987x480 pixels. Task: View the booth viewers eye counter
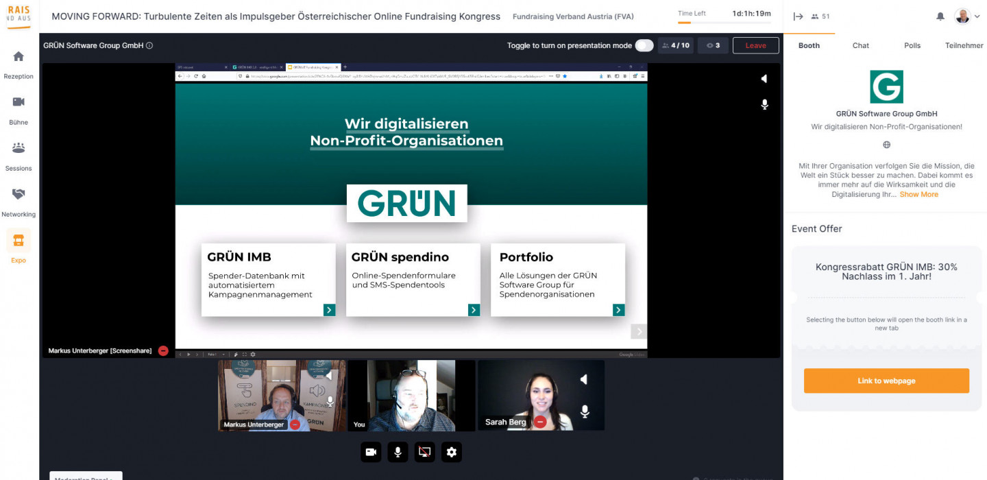[713, 46]
